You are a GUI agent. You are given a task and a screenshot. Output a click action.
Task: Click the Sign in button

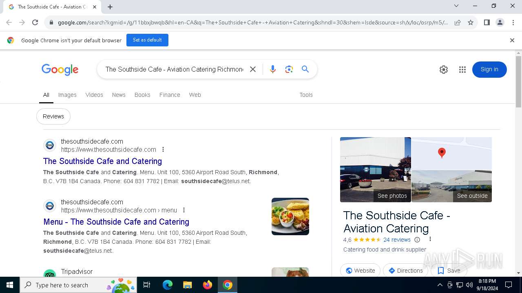(x=489, y=70)
